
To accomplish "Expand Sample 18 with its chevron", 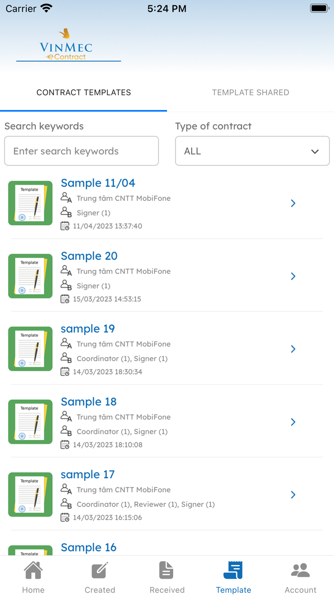I will tap(293, 422).
